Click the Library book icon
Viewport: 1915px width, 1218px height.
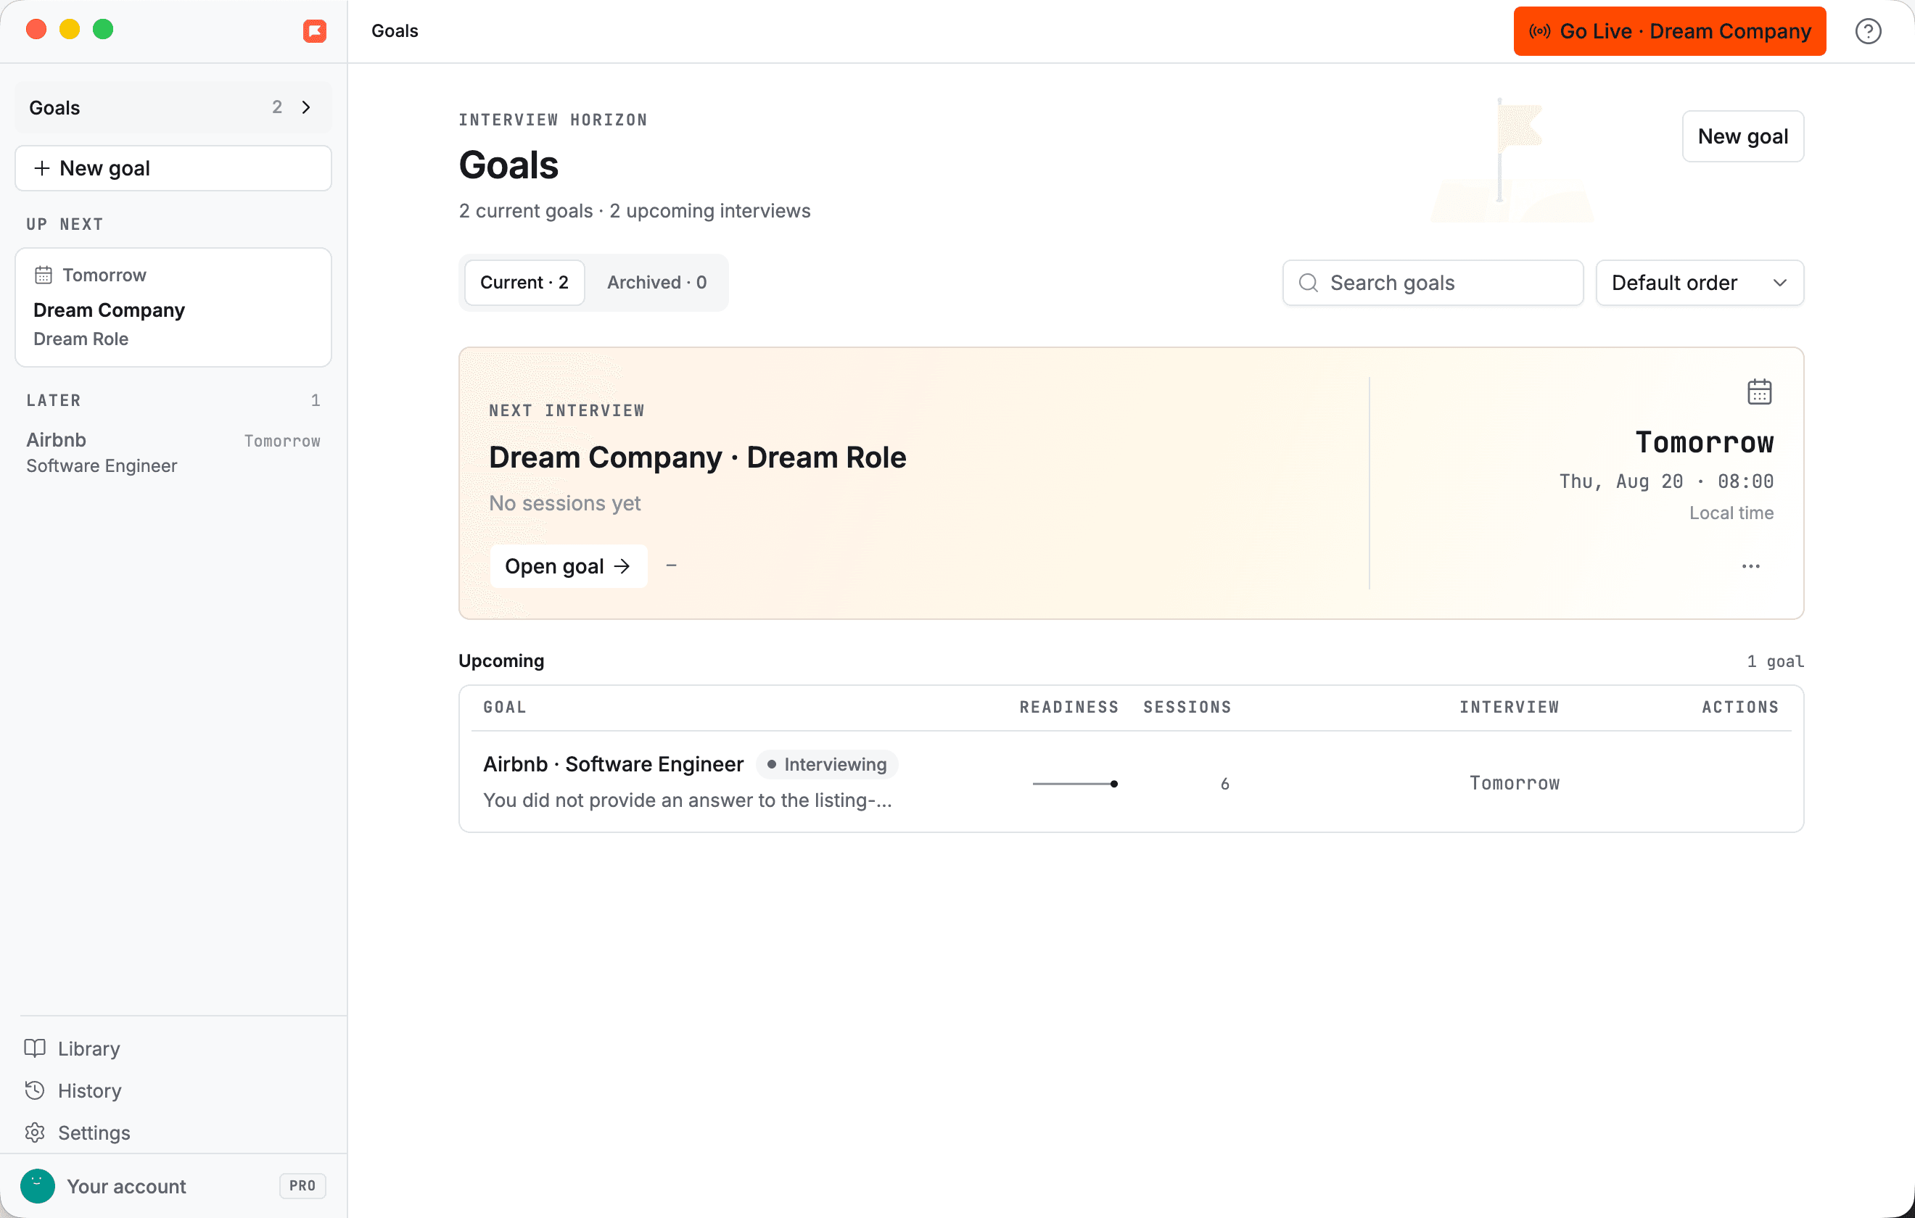(35, 1048)
